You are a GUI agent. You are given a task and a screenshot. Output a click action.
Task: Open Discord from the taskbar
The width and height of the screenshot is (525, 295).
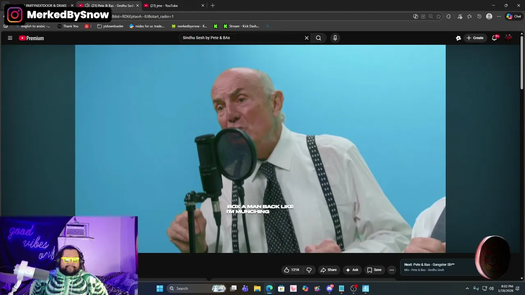point(329,288)
